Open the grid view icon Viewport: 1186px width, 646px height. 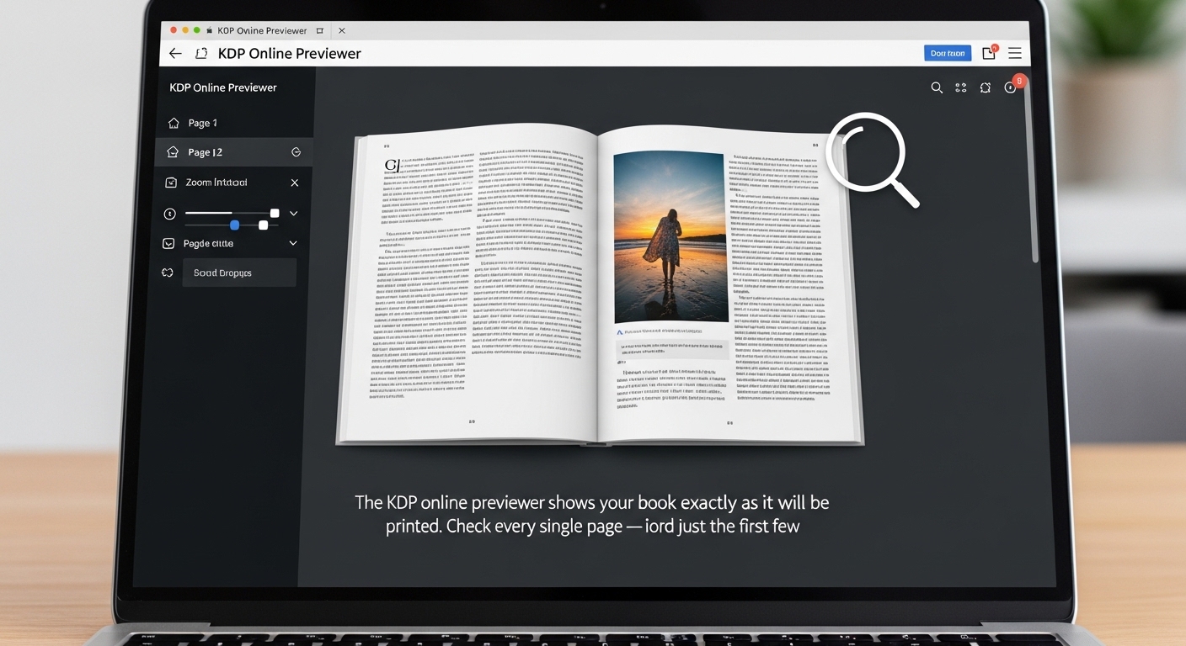(961, 87)
